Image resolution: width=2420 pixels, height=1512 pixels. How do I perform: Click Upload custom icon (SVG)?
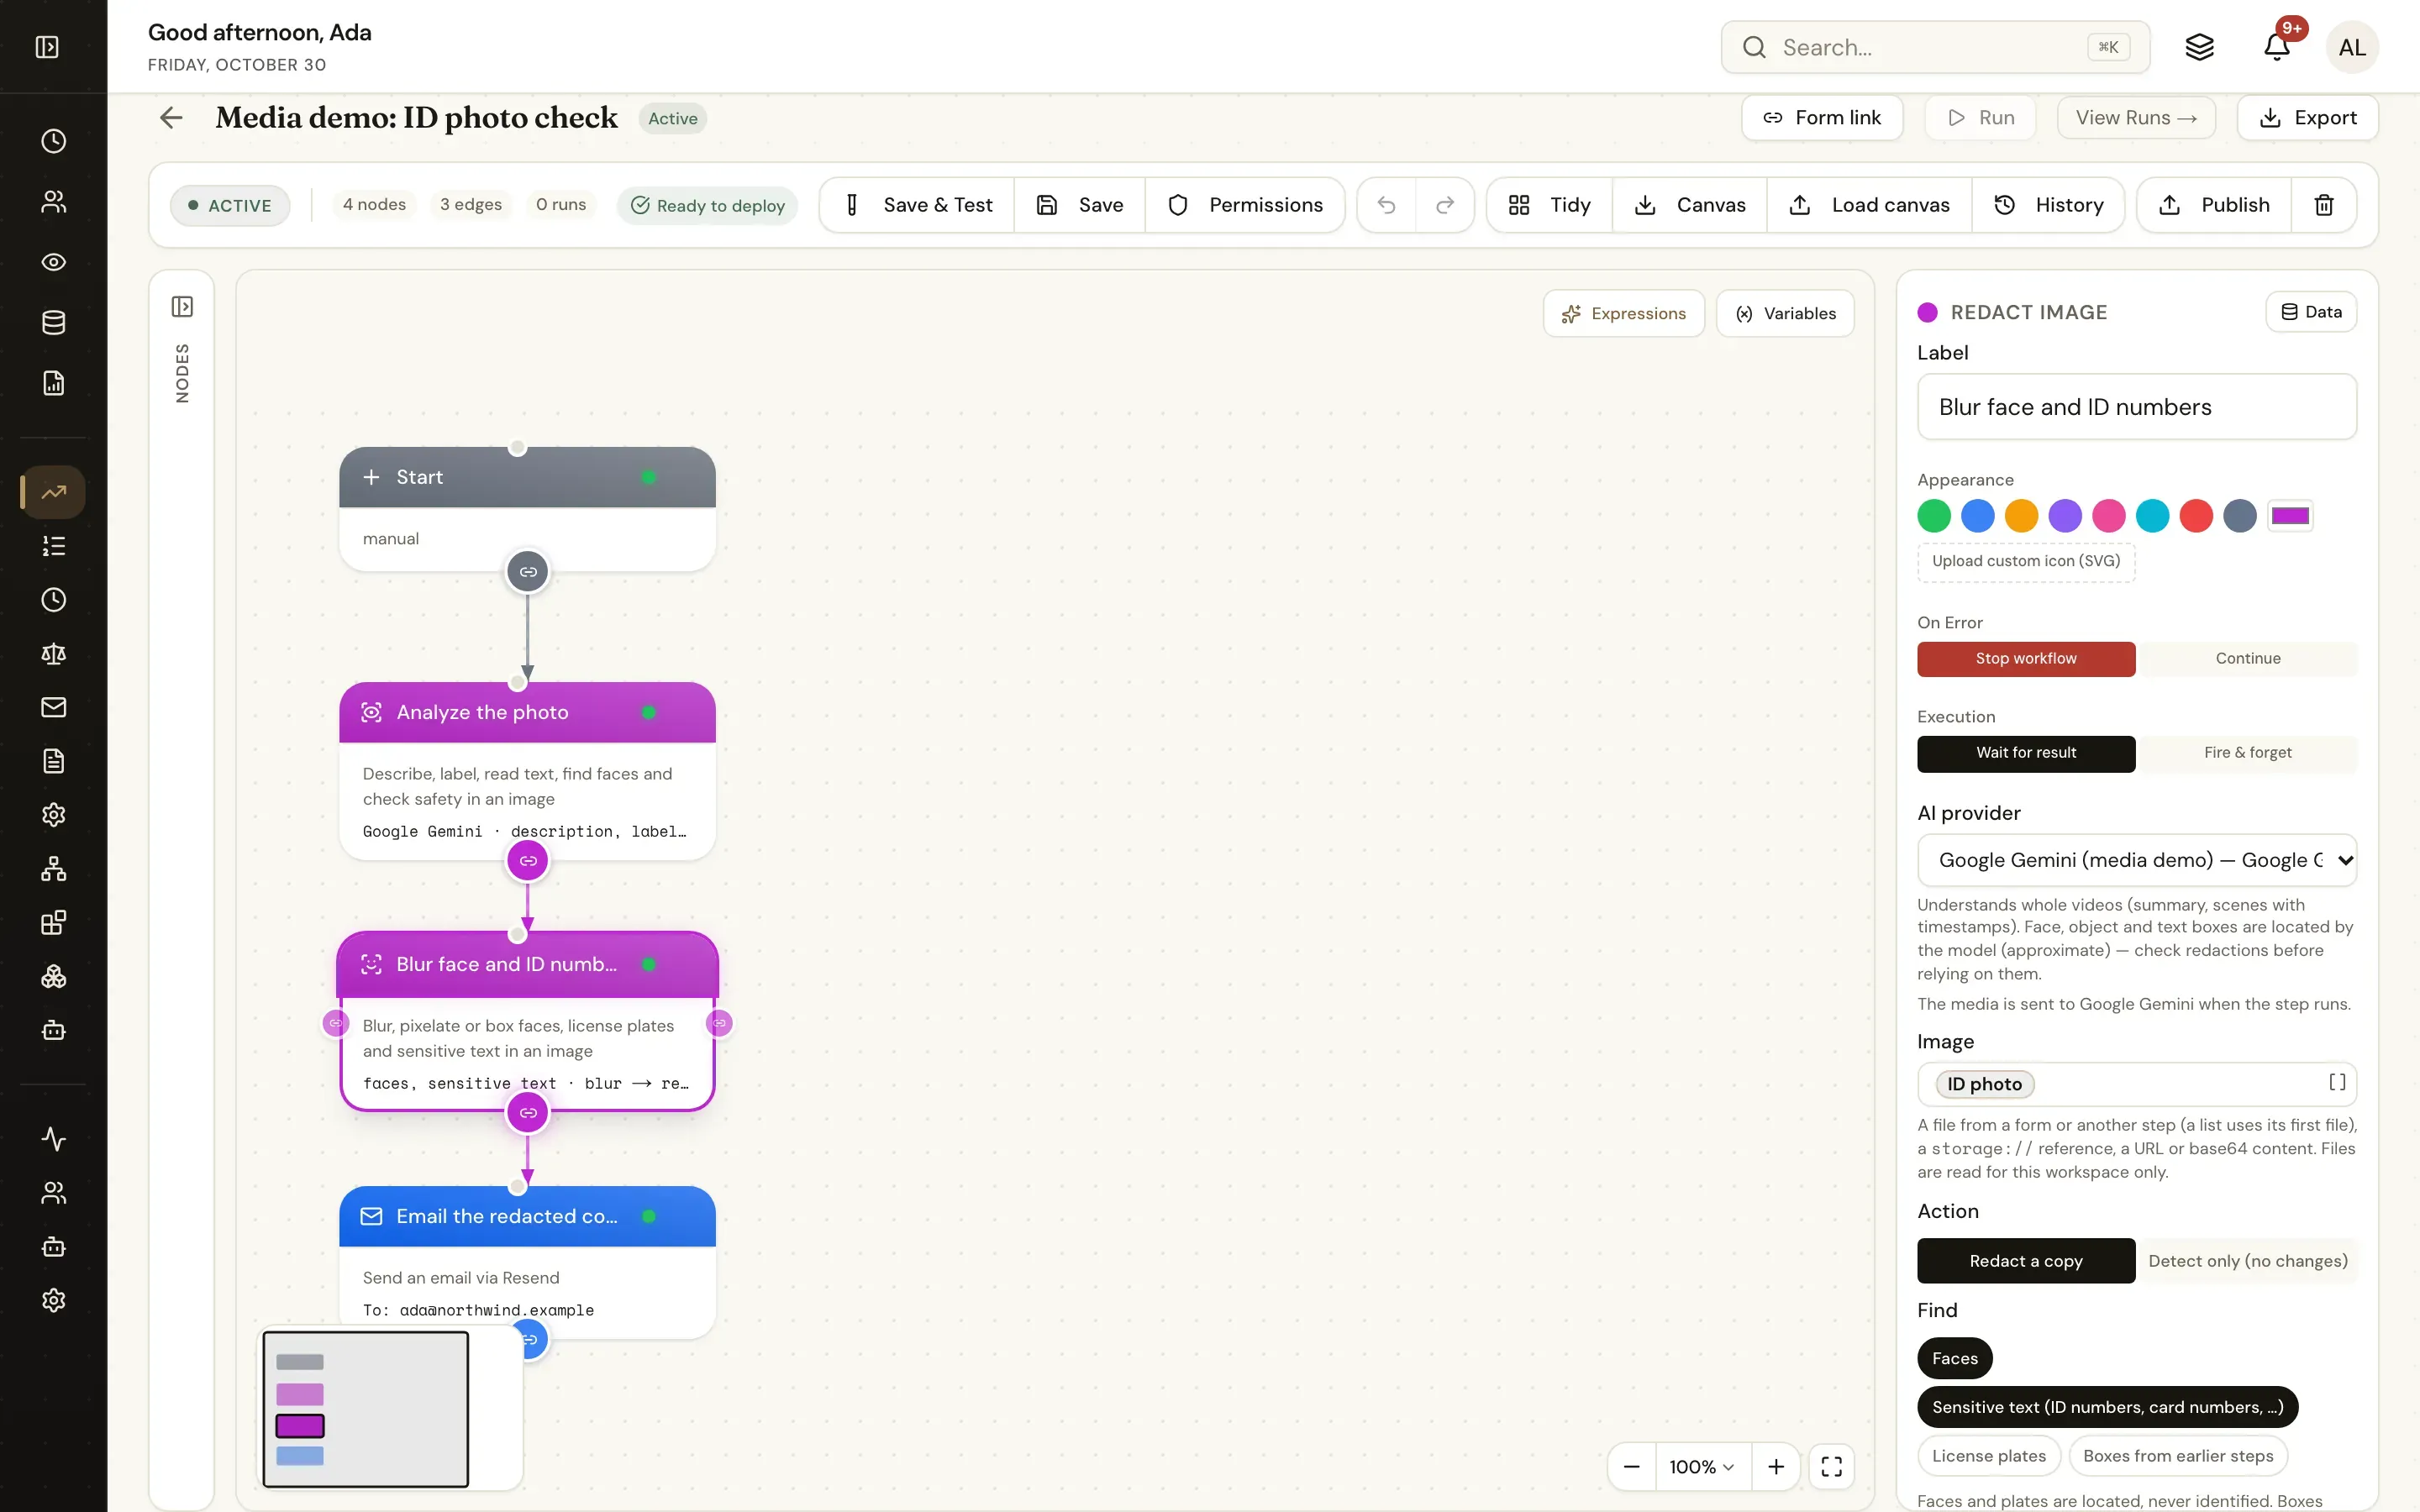[x=2025, y=561]
